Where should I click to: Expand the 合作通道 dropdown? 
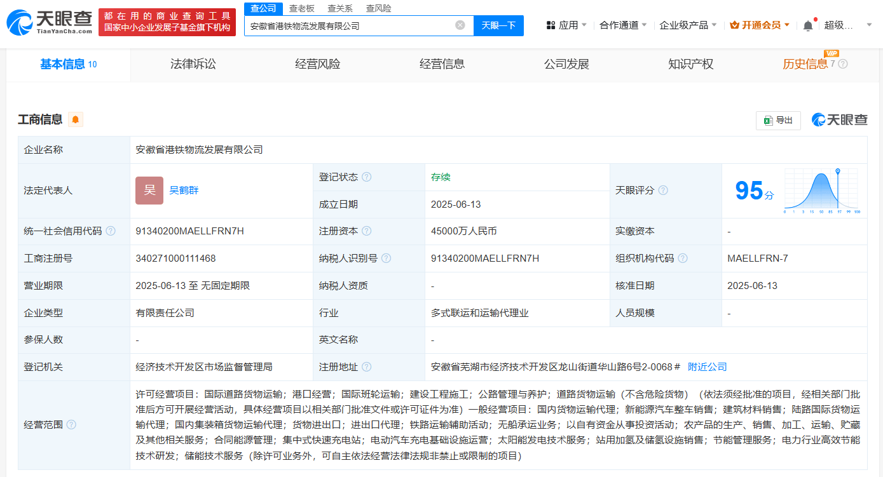pos(623,25)
